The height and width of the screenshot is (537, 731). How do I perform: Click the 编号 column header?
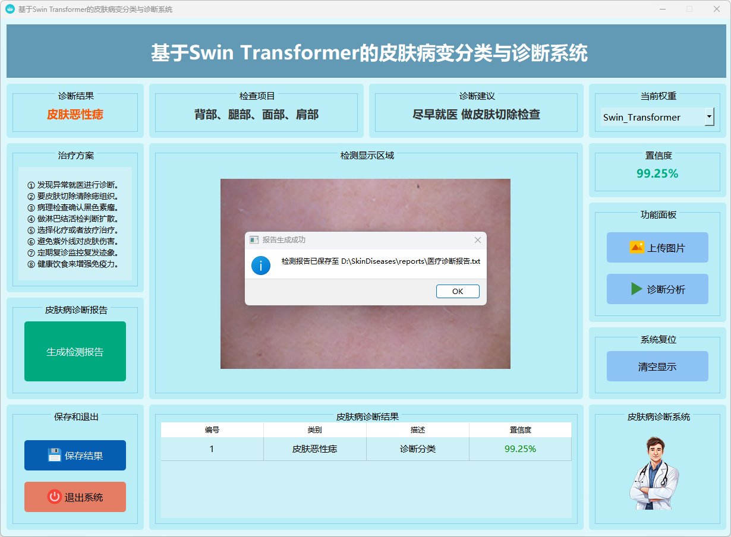click(x=212, y=430)
